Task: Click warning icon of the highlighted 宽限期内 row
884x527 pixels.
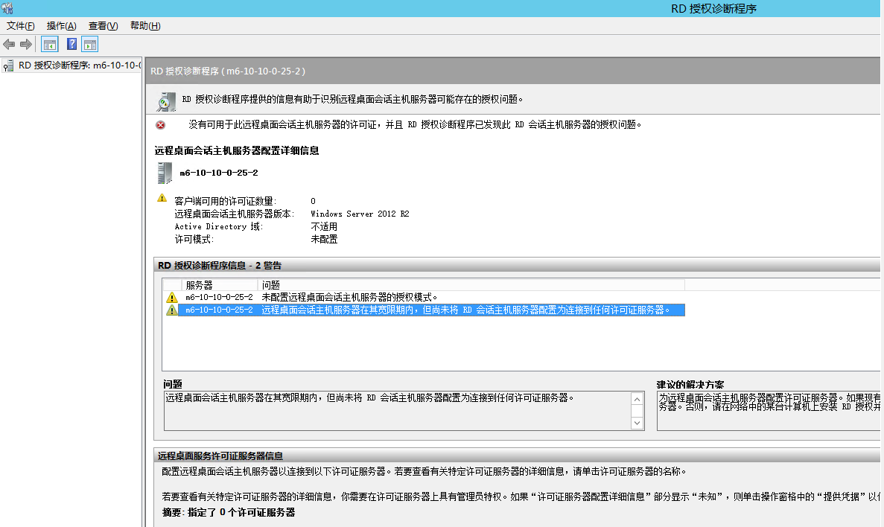Action: coord(172,310)
